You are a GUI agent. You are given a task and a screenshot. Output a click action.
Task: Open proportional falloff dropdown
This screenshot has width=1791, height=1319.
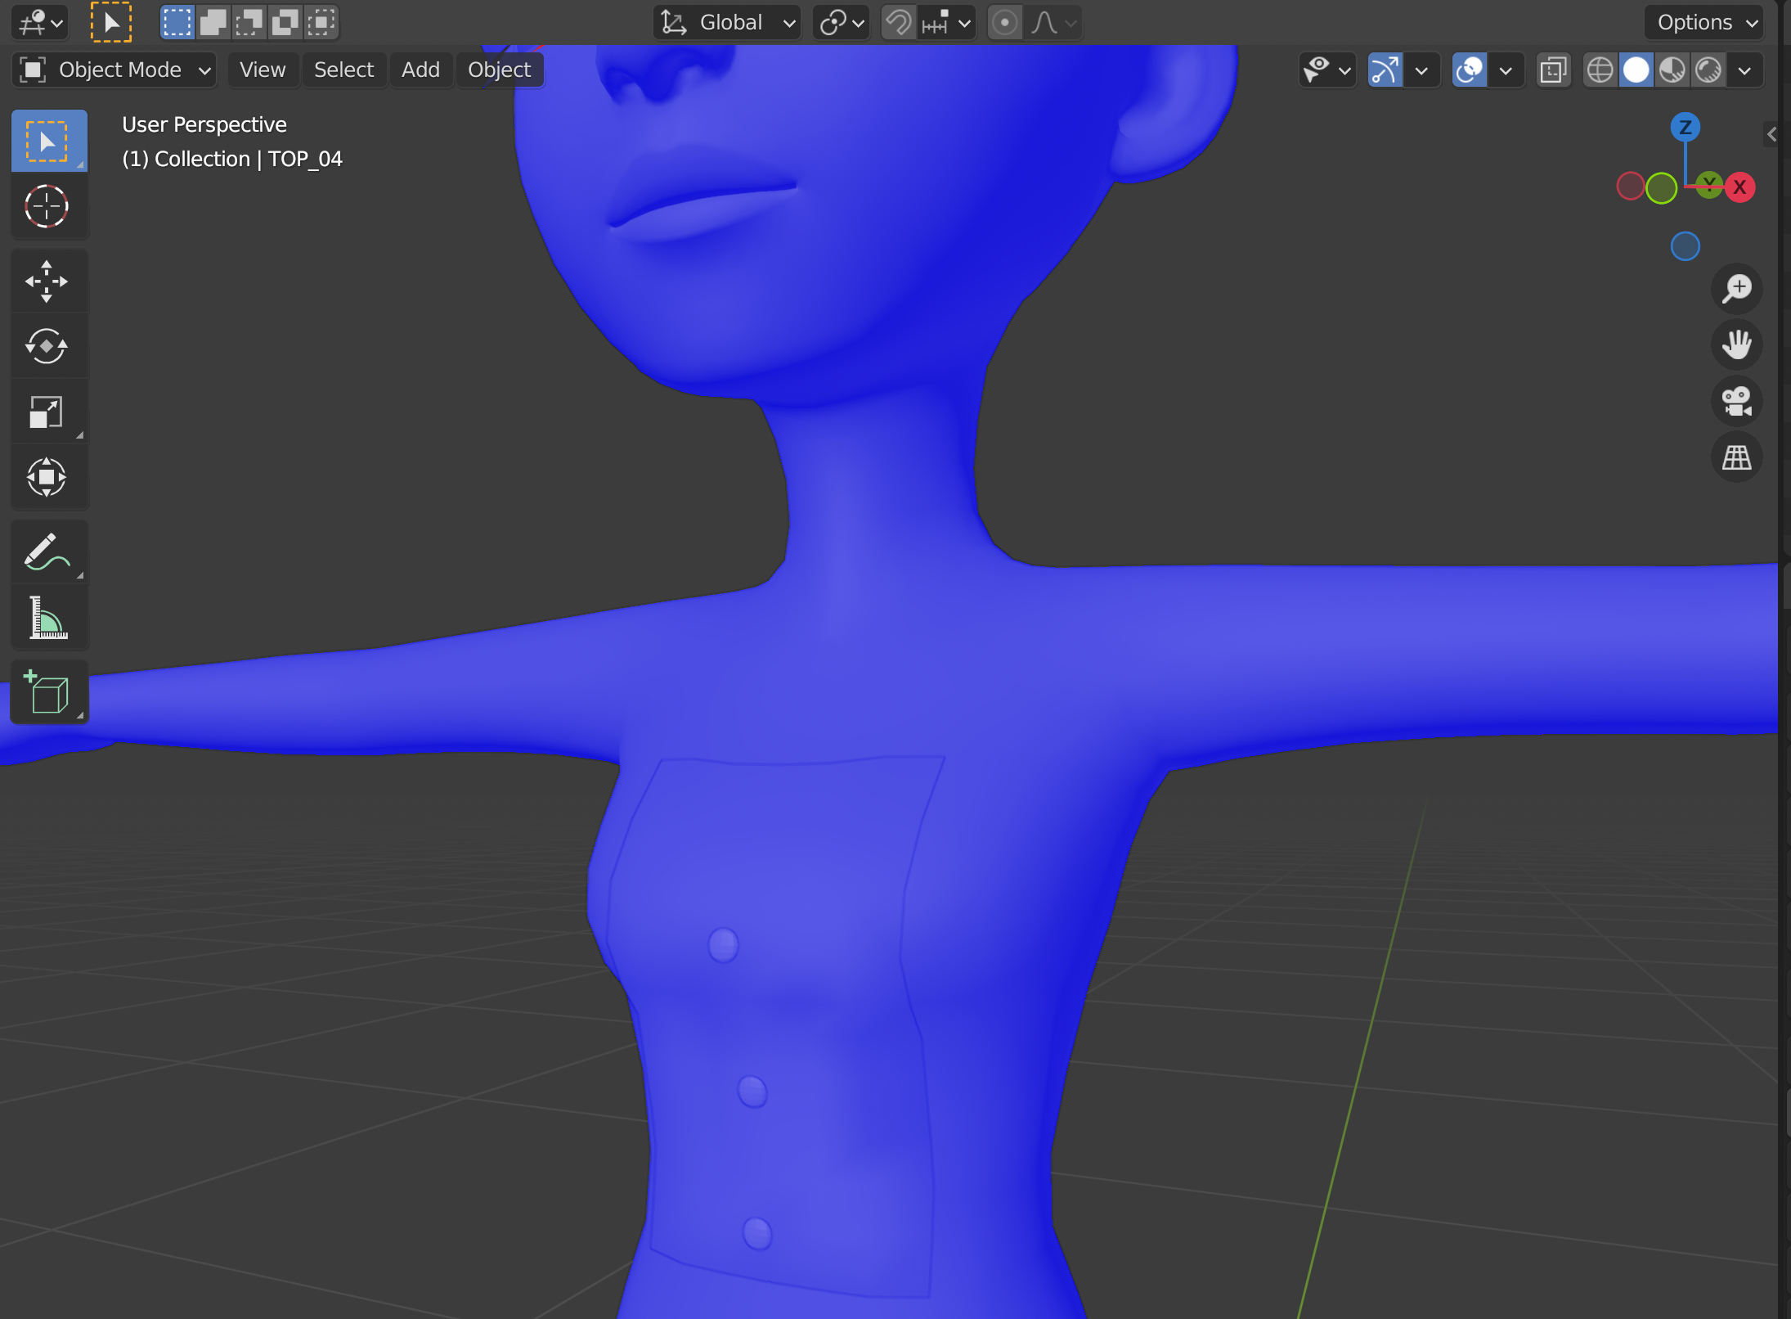tap(1053, 22)
